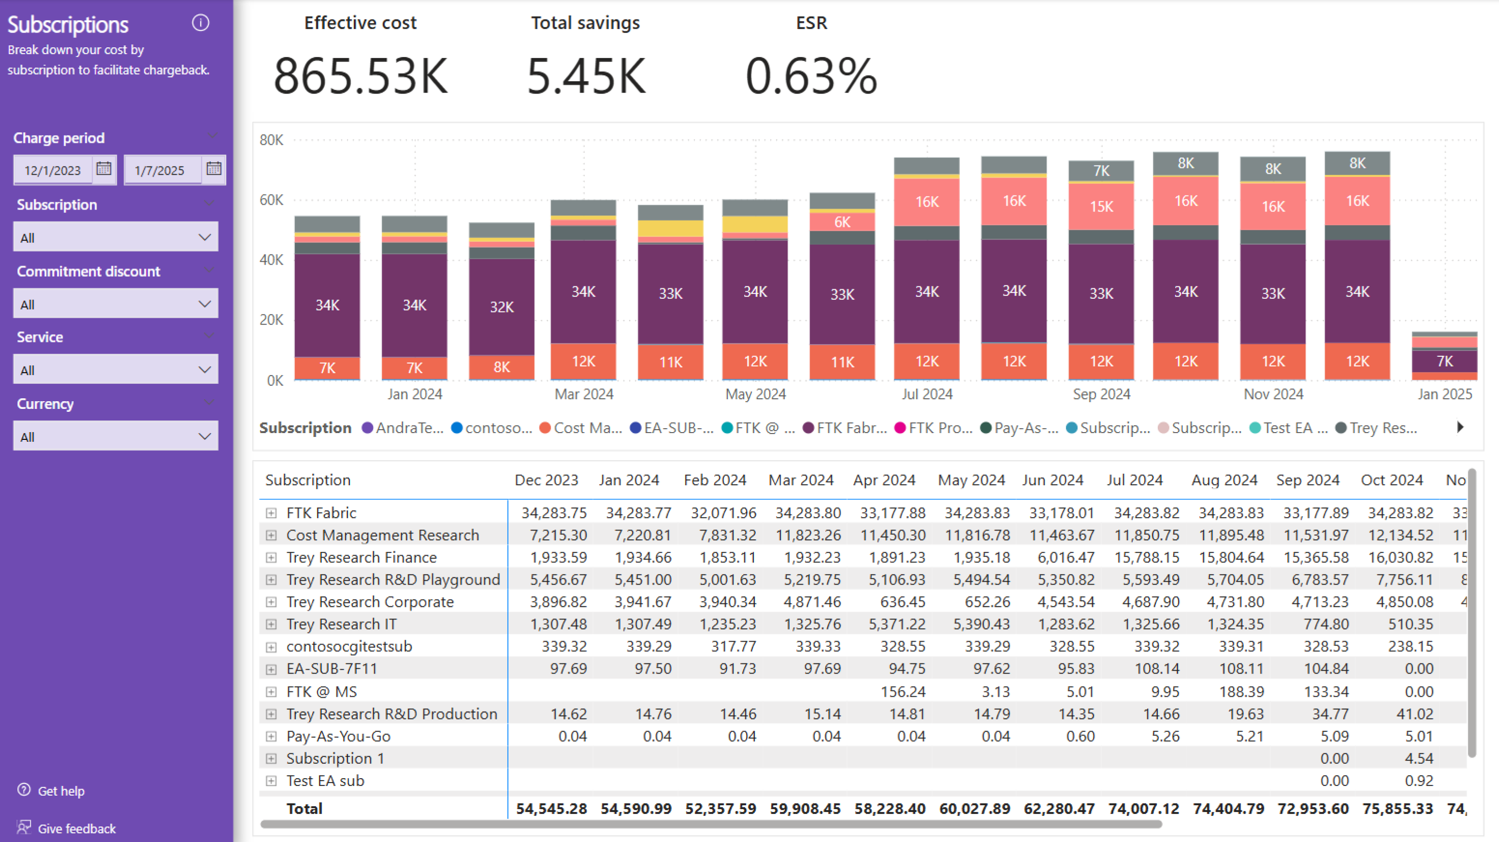Viewport: 1499px width, 842px height.
Task: Open the end date calendar picker
Action: click(214, 169)
